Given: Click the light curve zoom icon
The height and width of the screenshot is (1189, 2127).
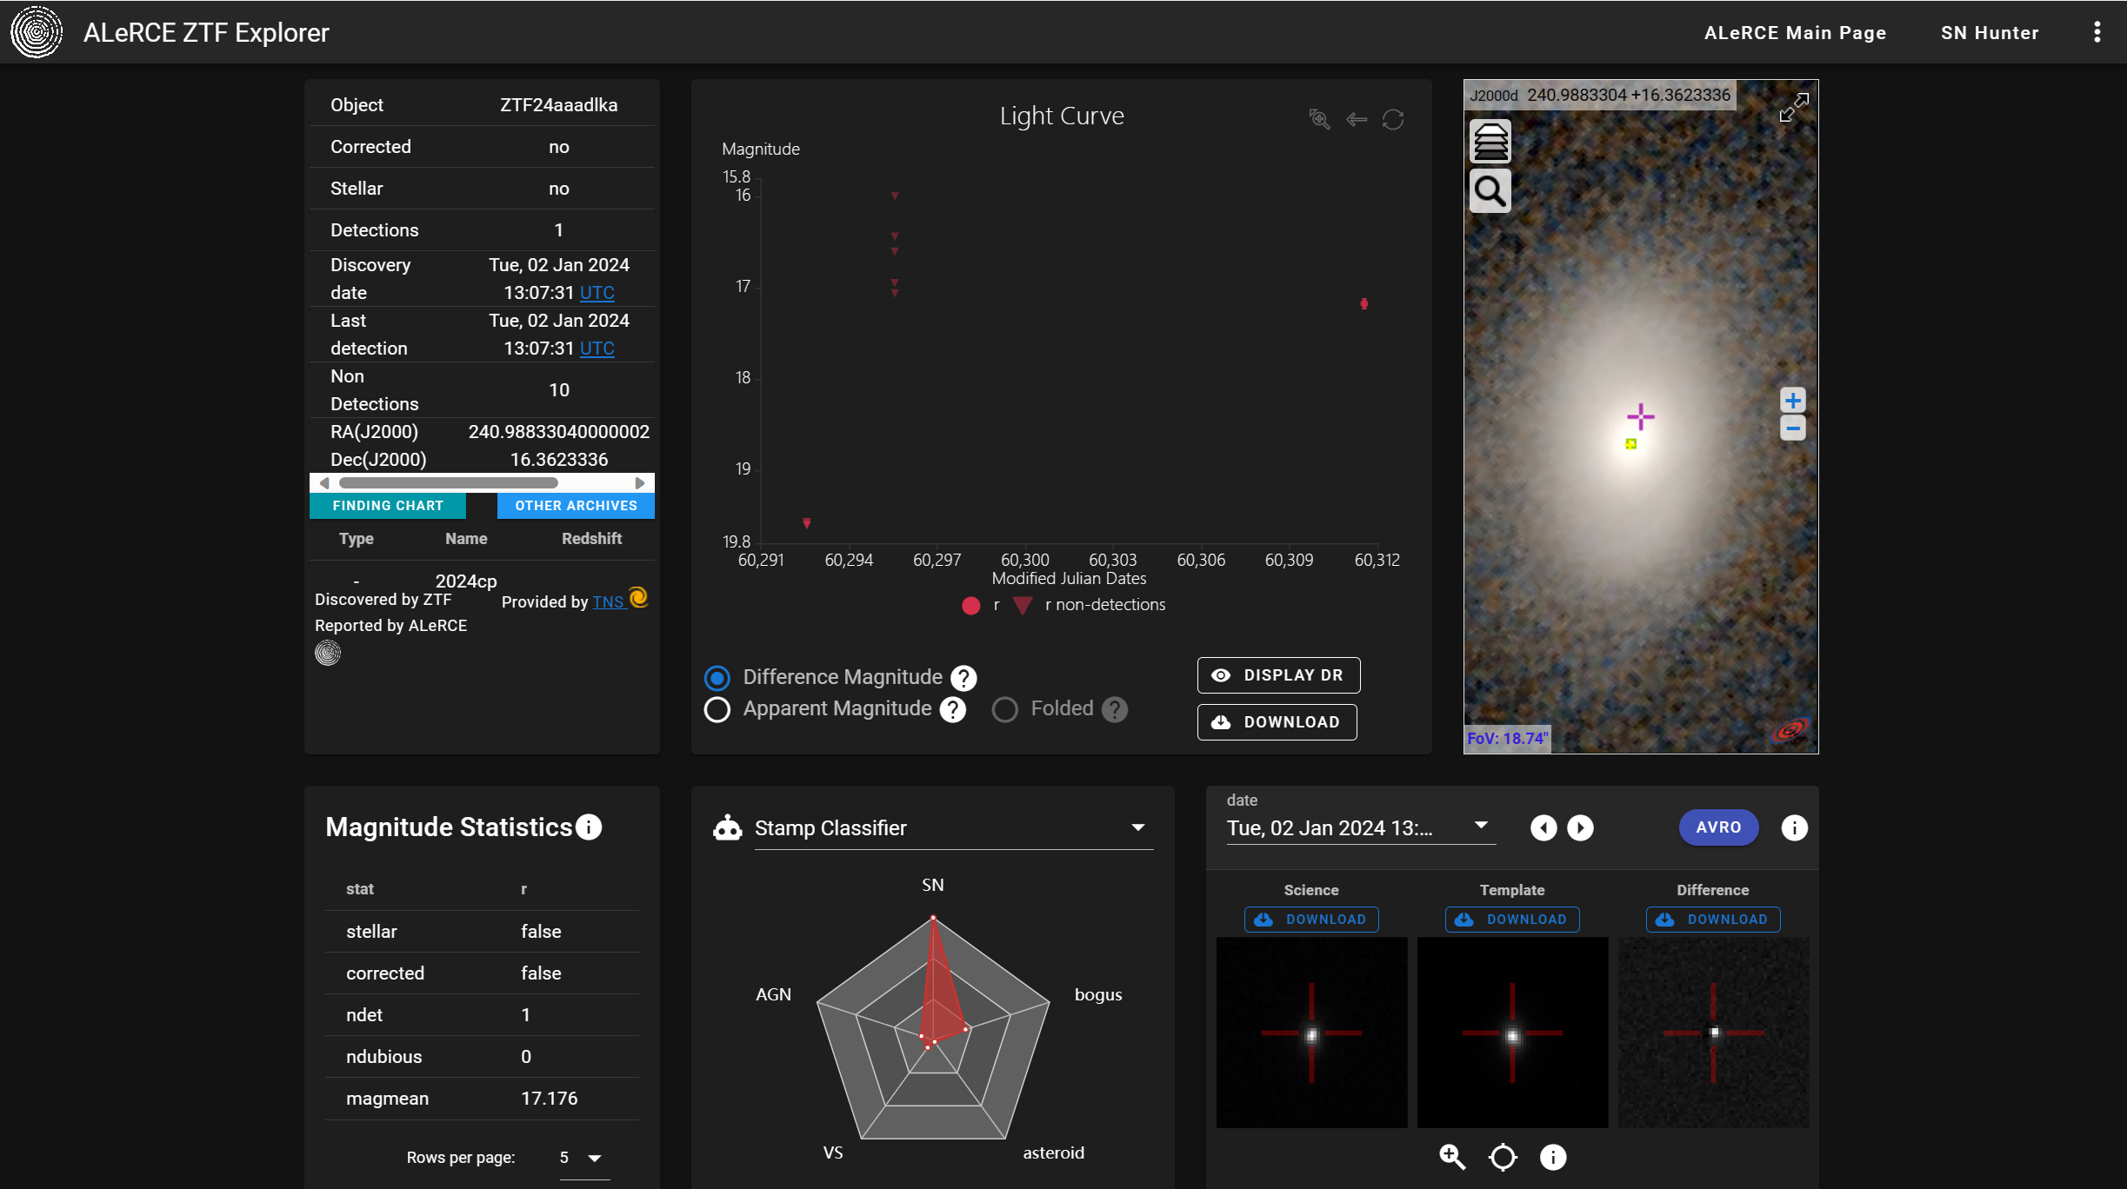Looking at the screenshot, I should [x=1319, y=119].
